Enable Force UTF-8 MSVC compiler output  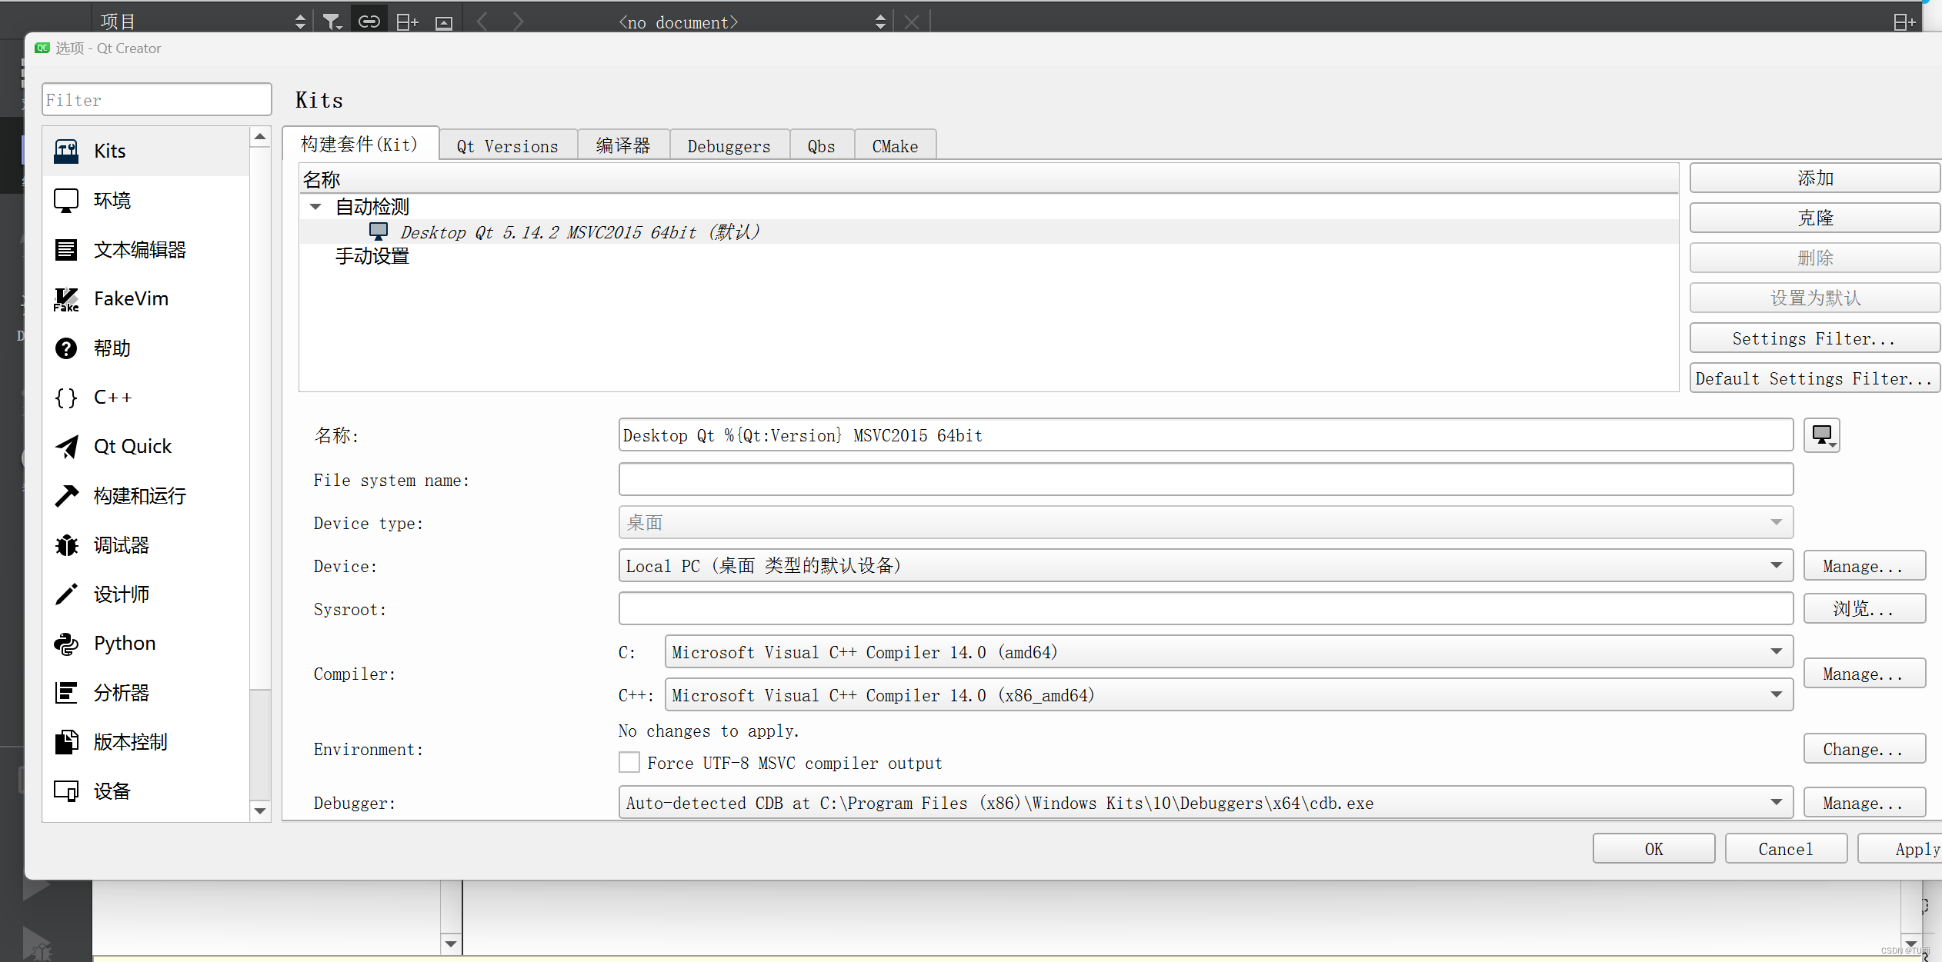(629, 762)
